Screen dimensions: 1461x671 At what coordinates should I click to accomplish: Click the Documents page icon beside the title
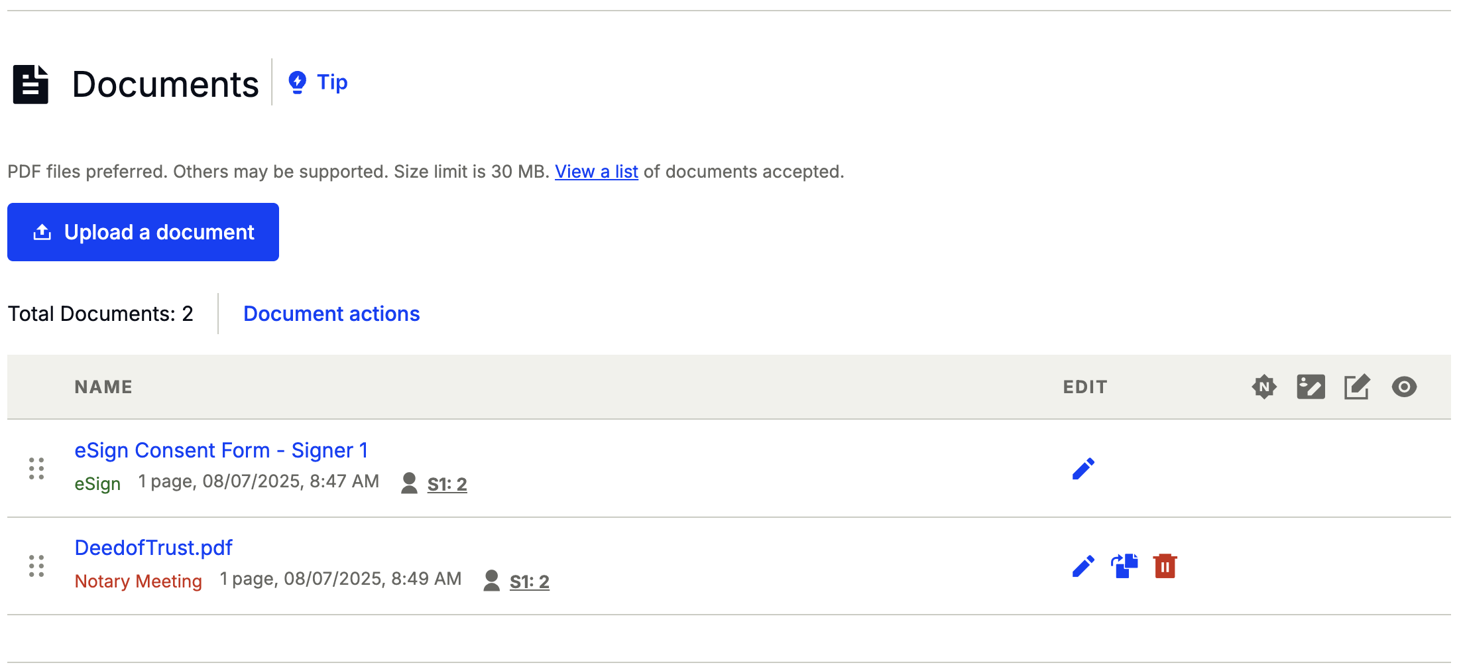tap(30, 83)
